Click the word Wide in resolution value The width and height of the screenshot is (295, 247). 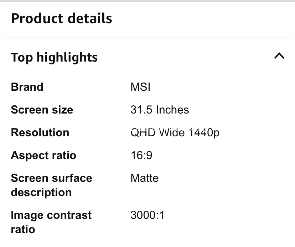(172, 132)
